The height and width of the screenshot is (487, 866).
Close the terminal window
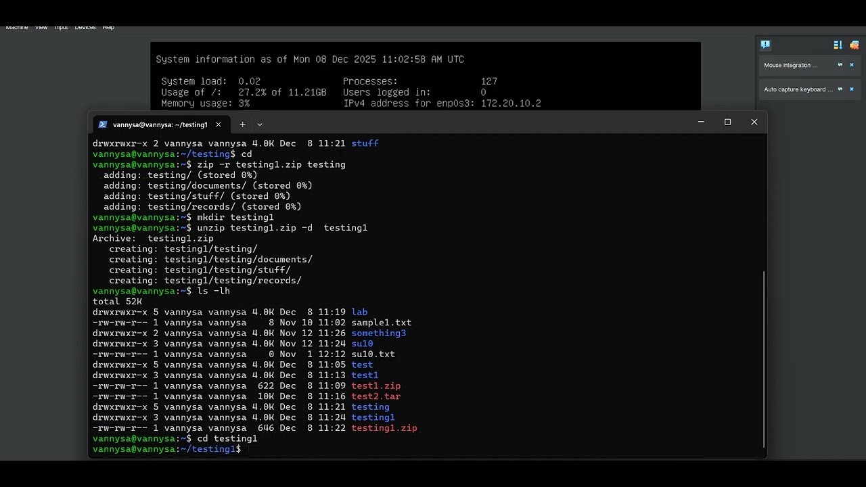click(x=754, y=122)
